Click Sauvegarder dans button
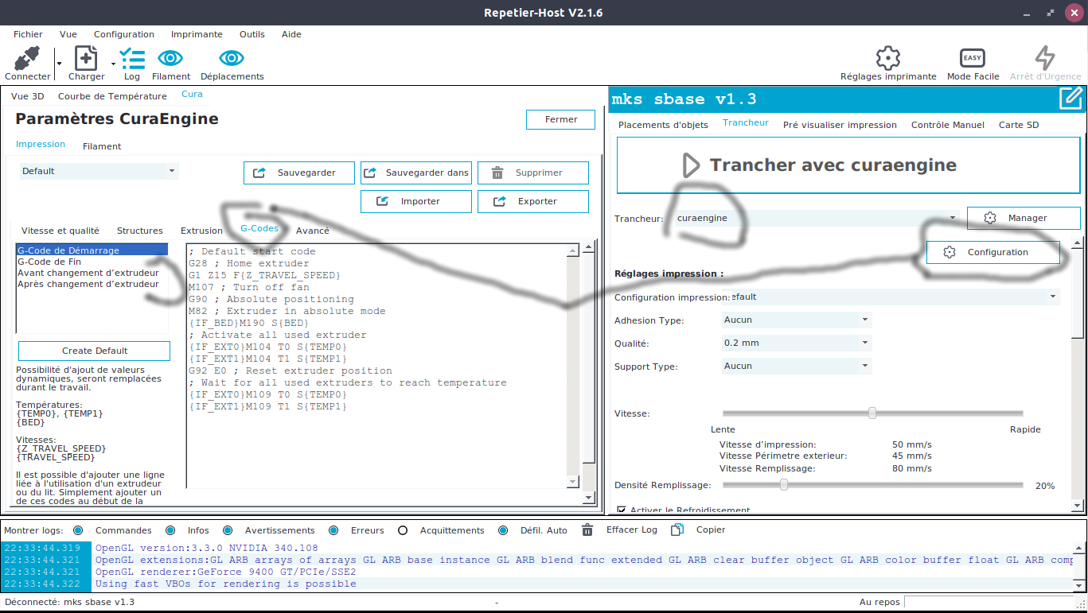The width and height of the screenshot is (1088, 613). (x=416, y=173)
